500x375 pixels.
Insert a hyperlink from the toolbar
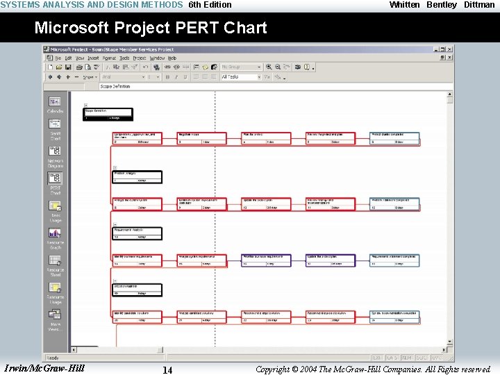(156, 67)
